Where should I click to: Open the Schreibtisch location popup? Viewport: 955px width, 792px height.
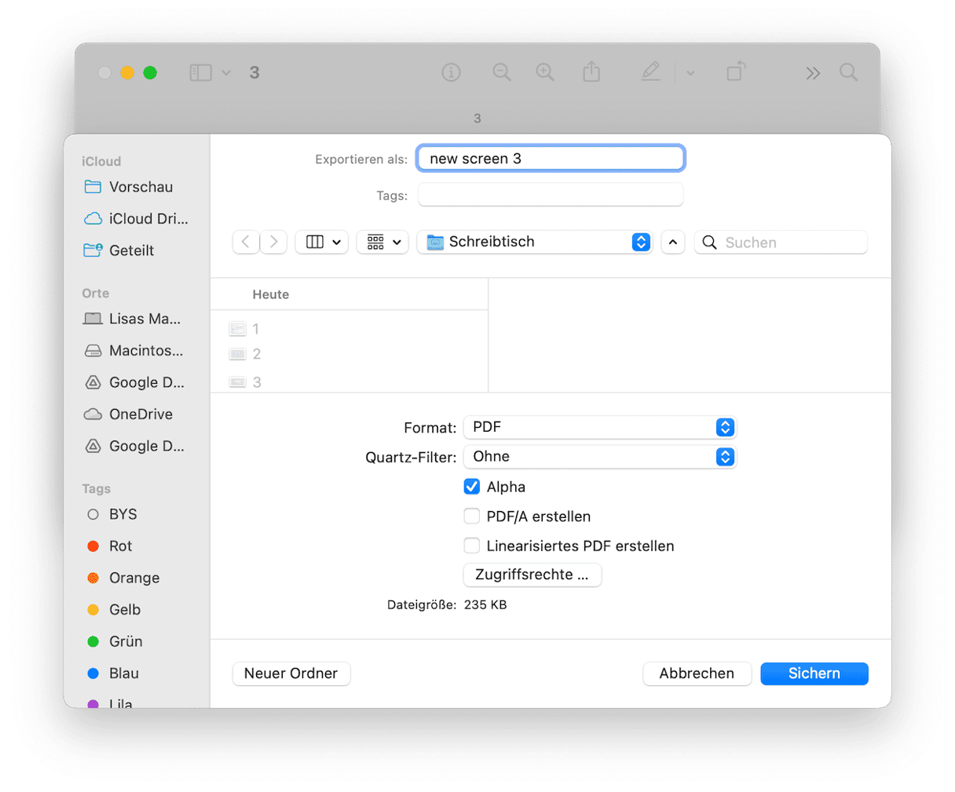(535, 242)
